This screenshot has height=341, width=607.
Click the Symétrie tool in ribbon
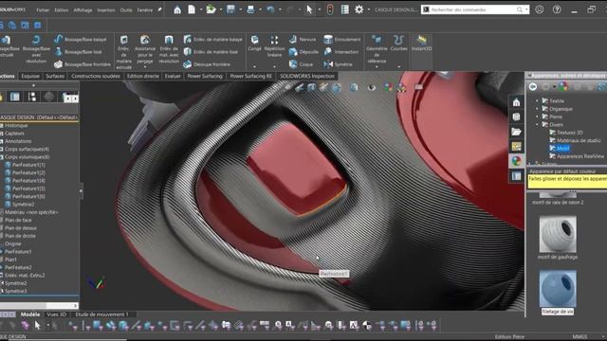click(x=338, y=64)
